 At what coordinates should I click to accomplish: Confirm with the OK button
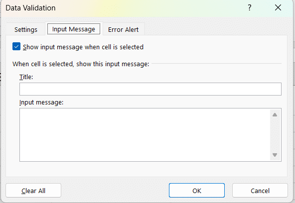197,191
